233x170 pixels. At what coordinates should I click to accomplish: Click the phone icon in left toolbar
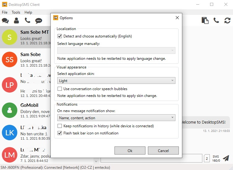coord(28,21)
